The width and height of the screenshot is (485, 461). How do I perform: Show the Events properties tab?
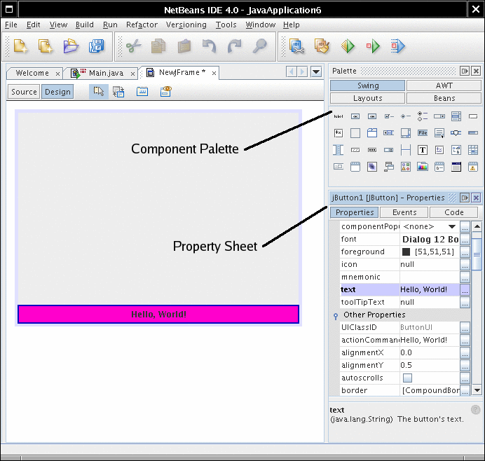click(x=404, y=212)
